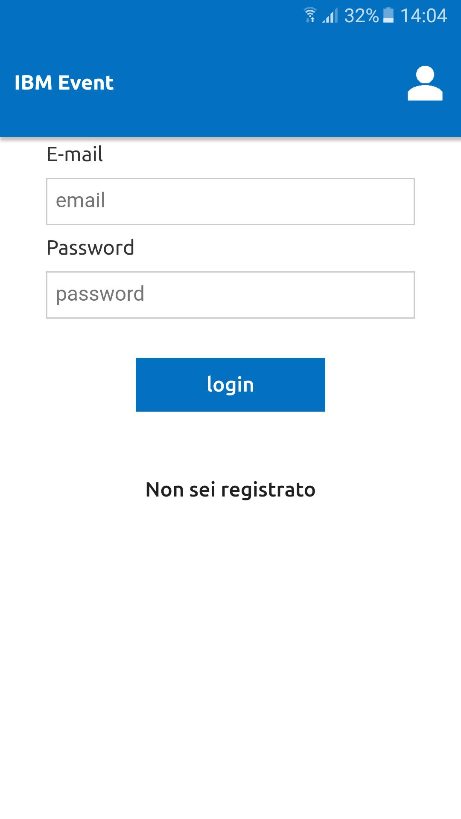Tap the 32% battery percentage
This screenshot has width=461, height=819.
coord(361,16)
